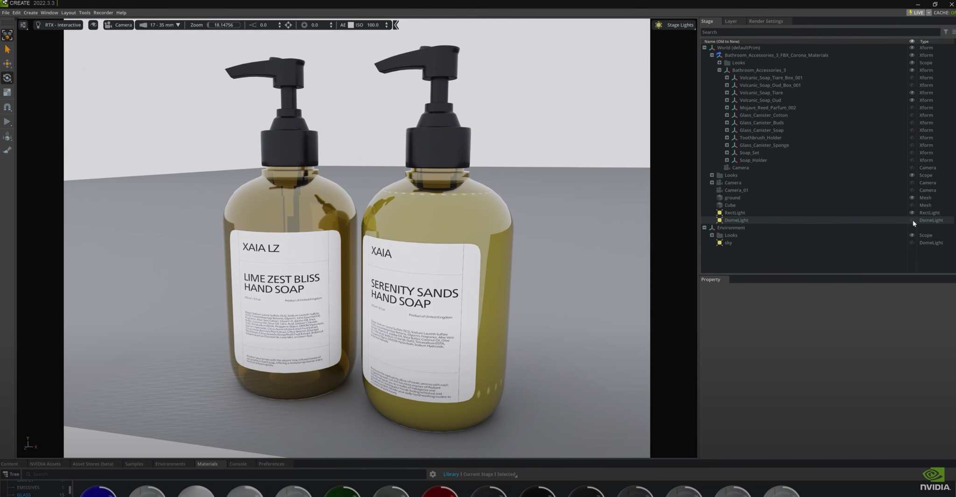956x497 pixels.
Task: Click the Stage Lights button
Action: coord(674,25)
